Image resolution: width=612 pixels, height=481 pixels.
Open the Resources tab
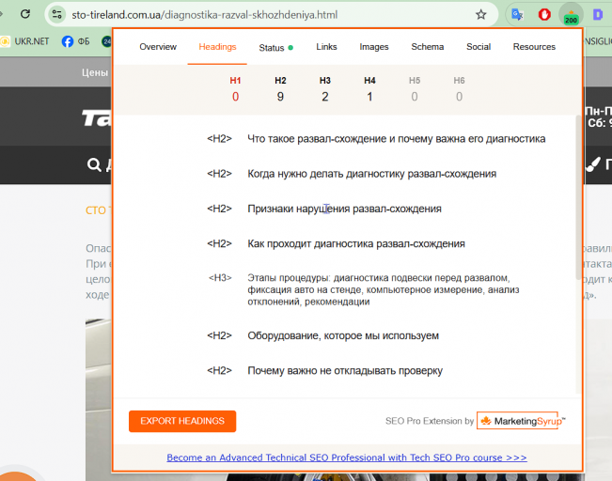click(x=534, y=47)
